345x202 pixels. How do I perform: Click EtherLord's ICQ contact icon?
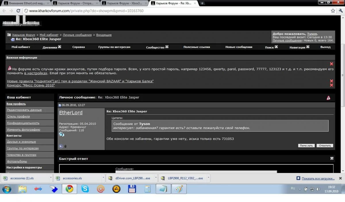(x=62, y=134)
